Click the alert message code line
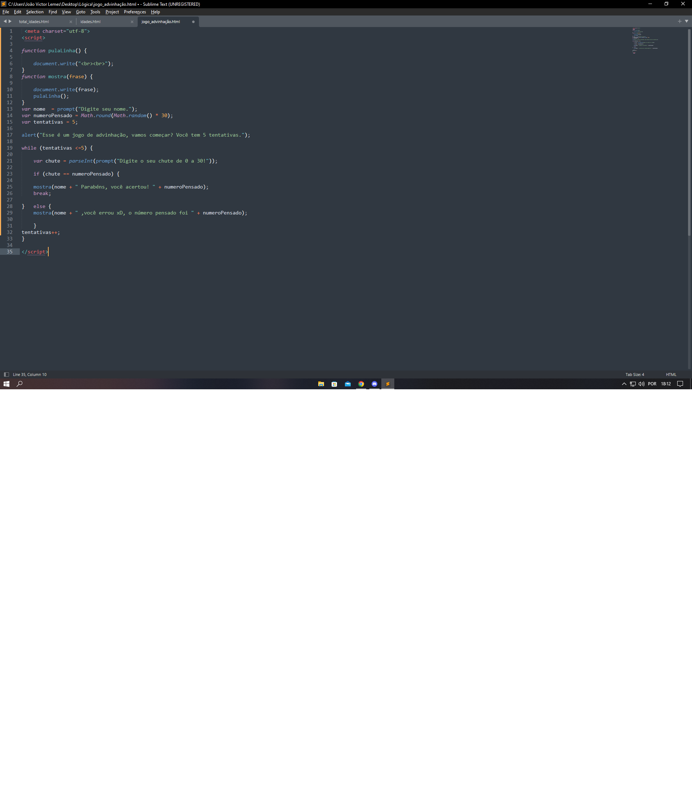This screenshot has height=793, width=692. tap(136, 135)
